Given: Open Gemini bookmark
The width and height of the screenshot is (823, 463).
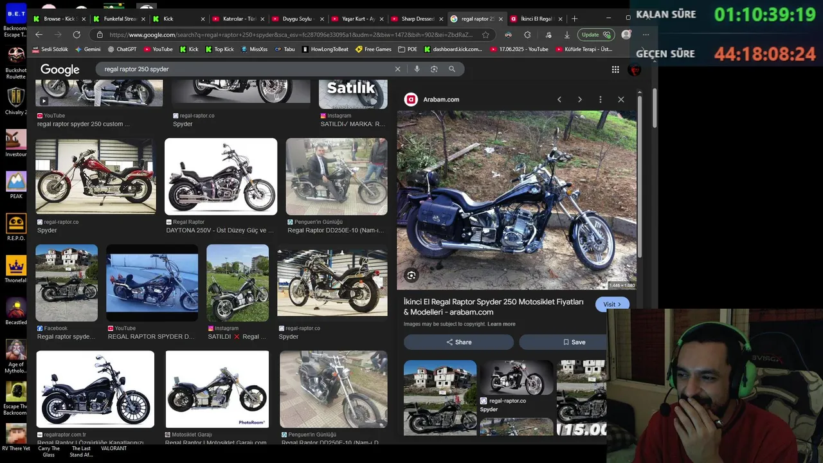Looking at the screenshot, I should 88,50.
